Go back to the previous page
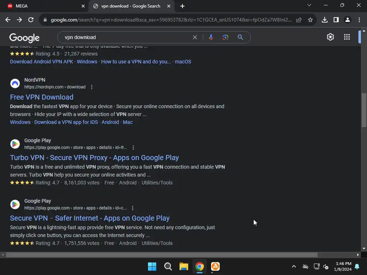Image resolution: width=367 pixels, height=275 pixels. (x=8, y=20)
